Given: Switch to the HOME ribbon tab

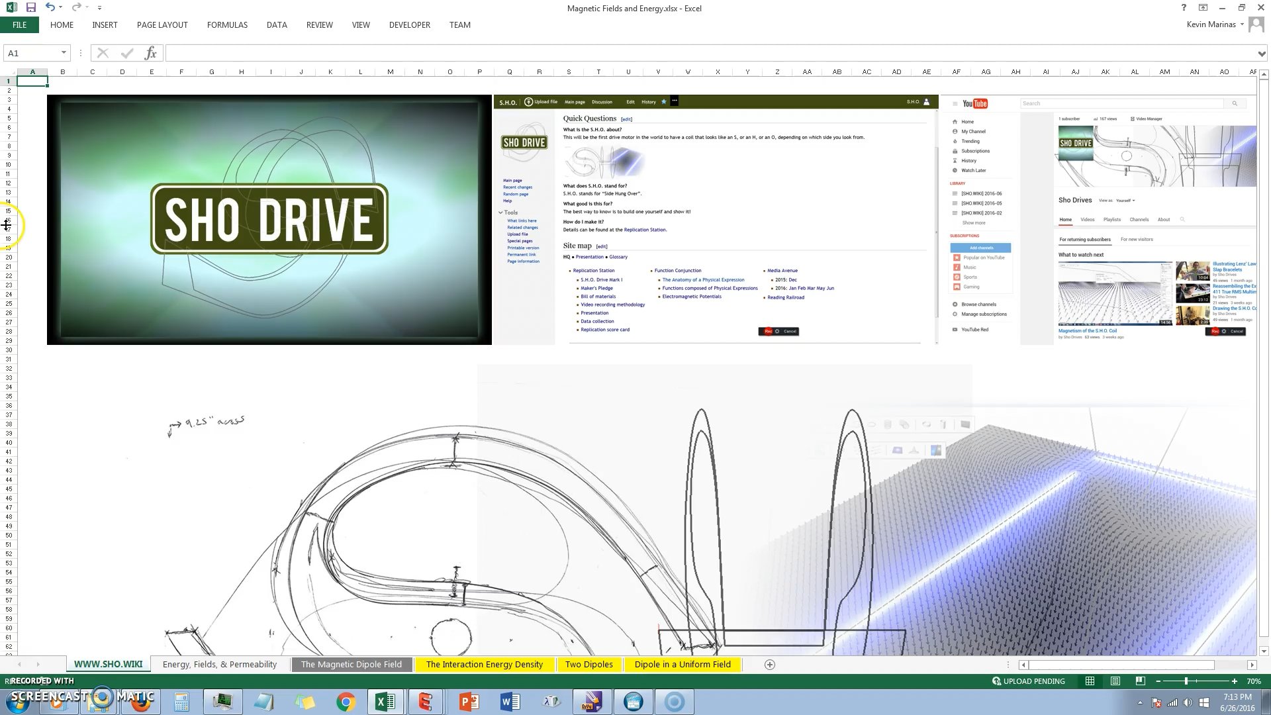Looking at the screenshot, I should coord(62,25).
